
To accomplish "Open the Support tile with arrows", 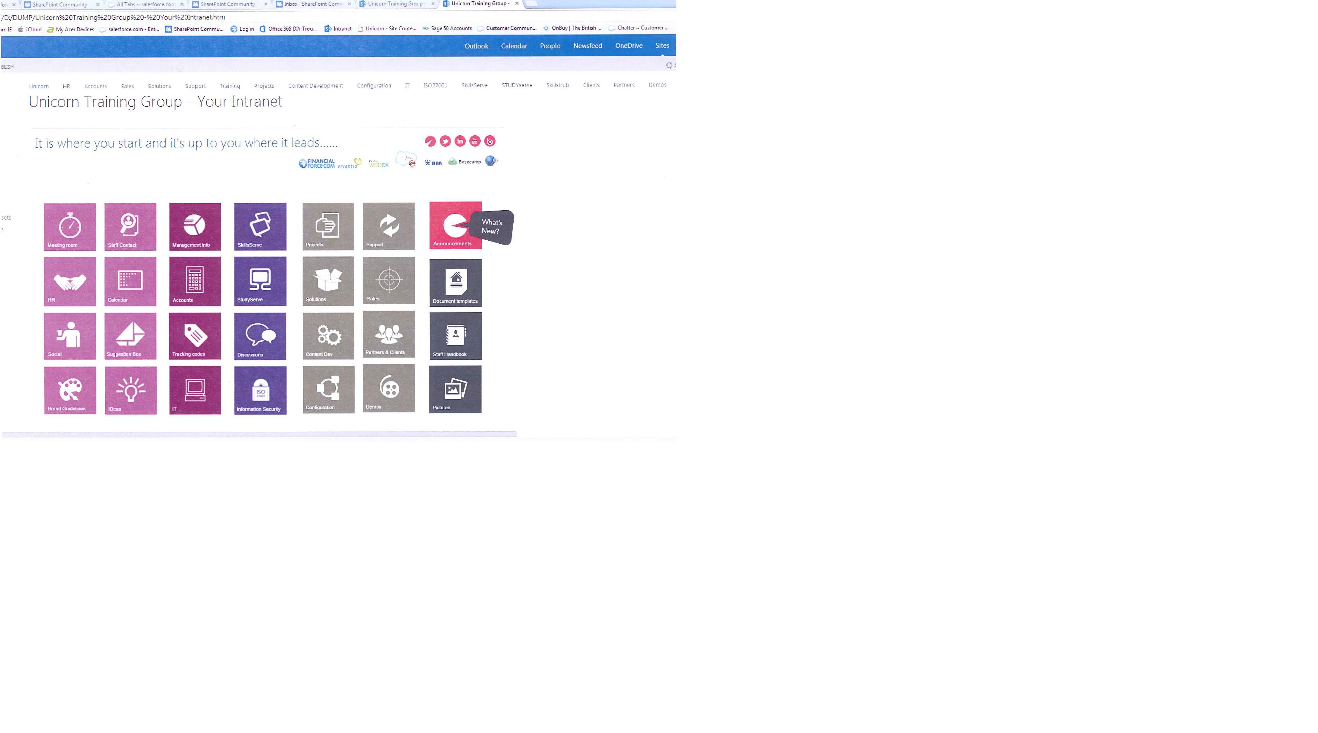I will [389, 226].
